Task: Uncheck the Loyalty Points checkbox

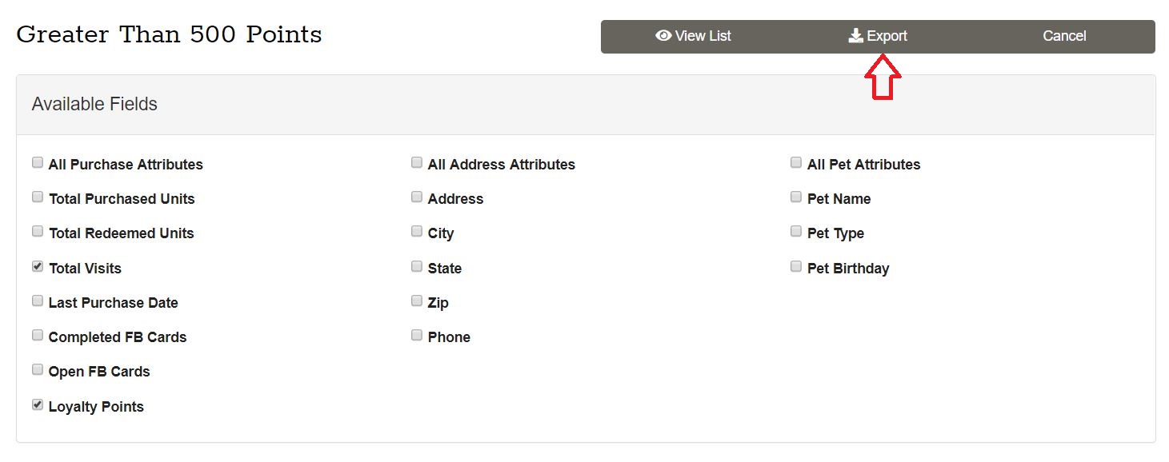Action: [x=38, y=405]
